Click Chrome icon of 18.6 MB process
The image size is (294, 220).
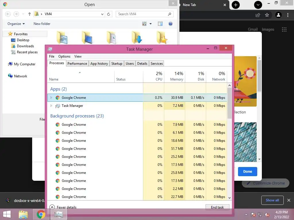point(58,141)
